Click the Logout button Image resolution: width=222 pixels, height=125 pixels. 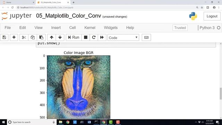click(212, 16)
